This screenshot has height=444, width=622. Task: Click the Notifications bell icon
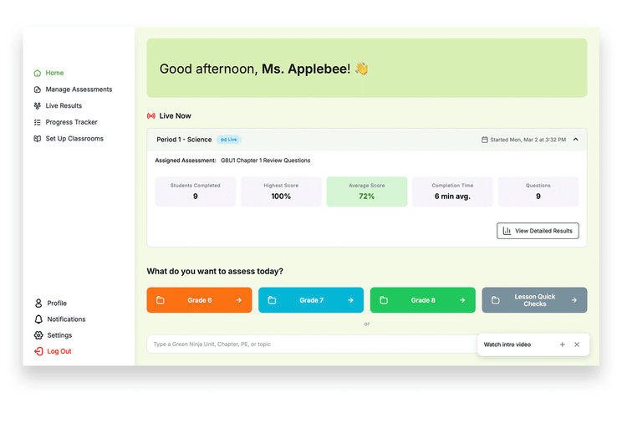click(38, 319)
